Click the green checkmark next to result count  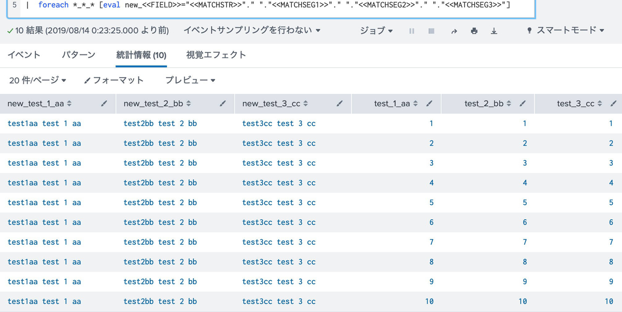(x=11, y=31)
